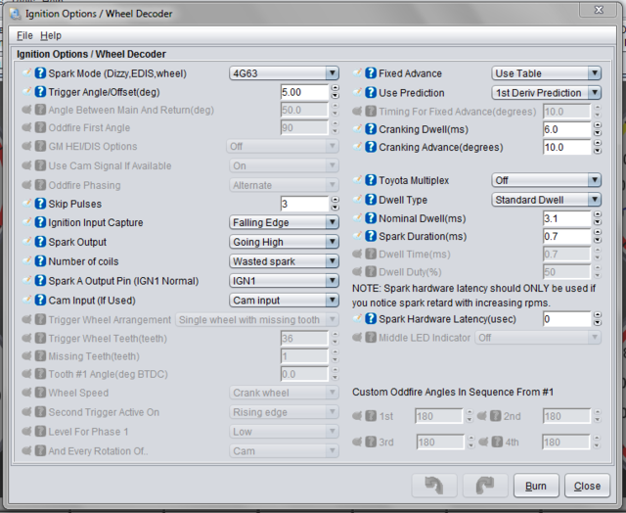The image size is (626, 513).
Task: Decrease Spark Duration using spinner down arrow
Action: coord(598,240)
